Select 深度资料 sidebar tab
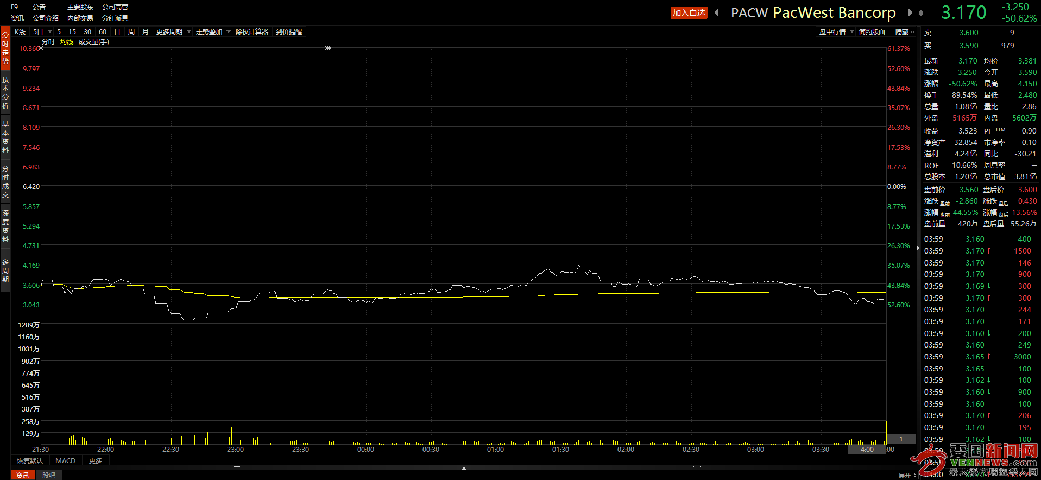The image size is (1041, 480). tap(5, 226)
